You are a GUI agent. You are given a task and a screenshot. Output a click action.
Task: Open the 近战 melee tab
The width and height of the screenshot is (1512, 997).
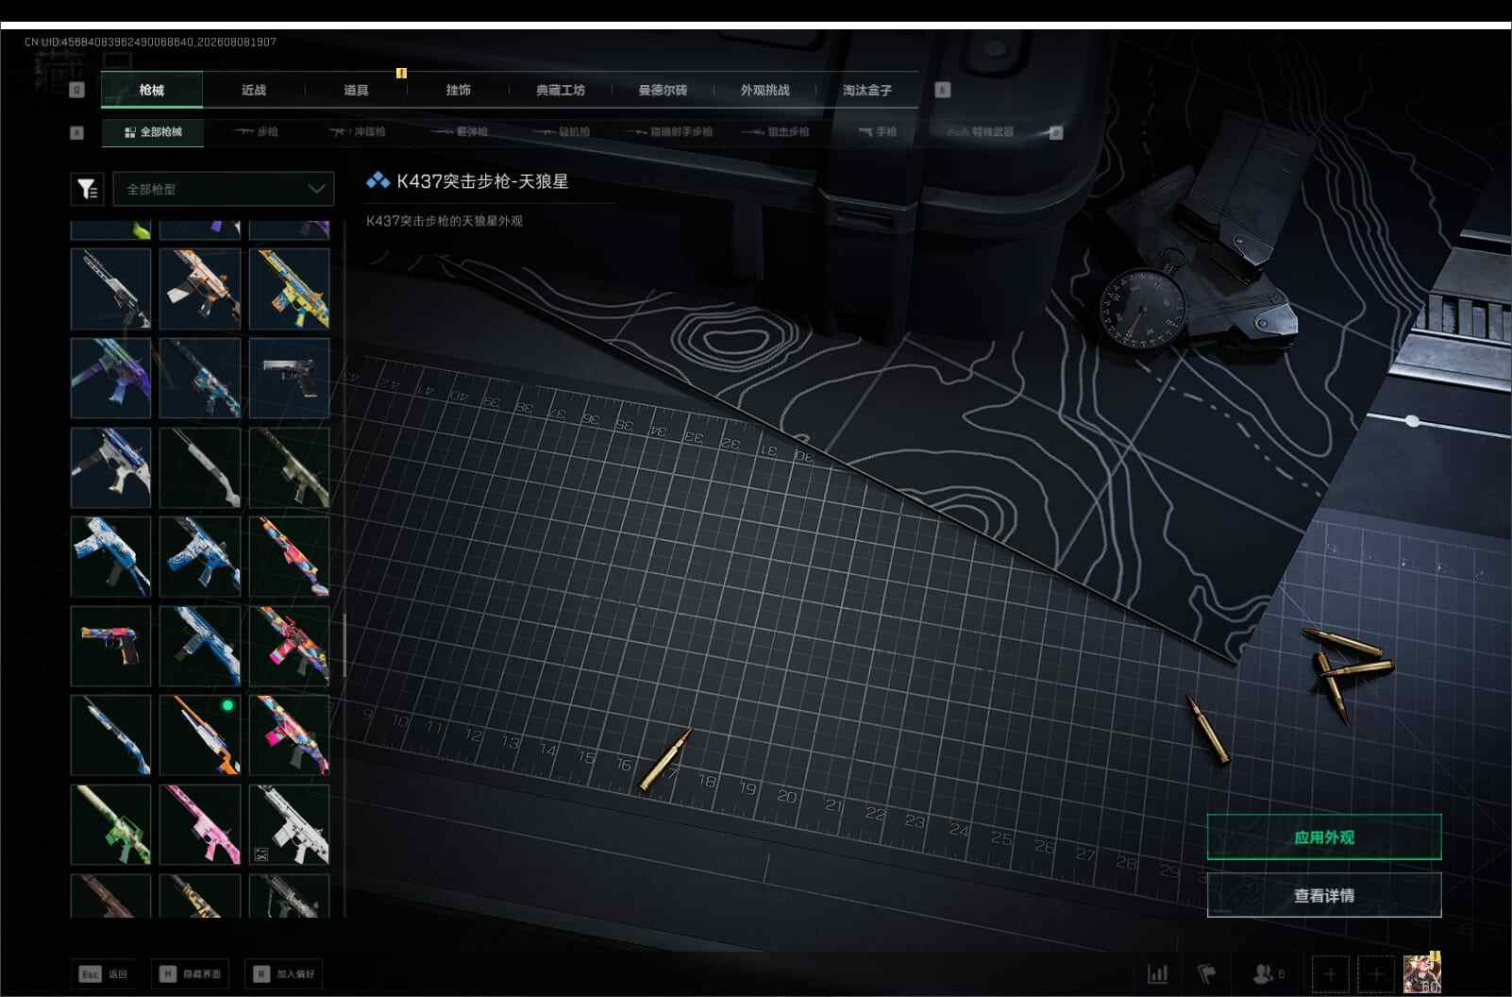254,90
